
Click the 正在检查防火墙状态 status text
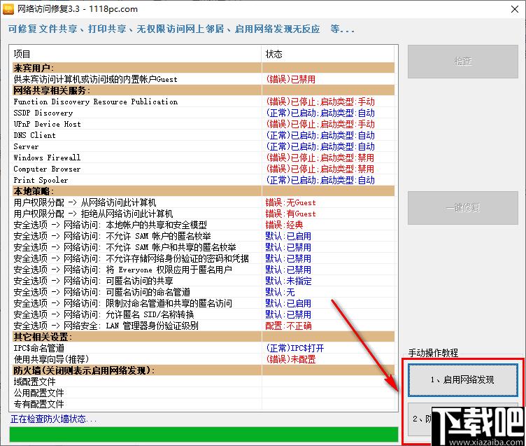pos(54,419)
